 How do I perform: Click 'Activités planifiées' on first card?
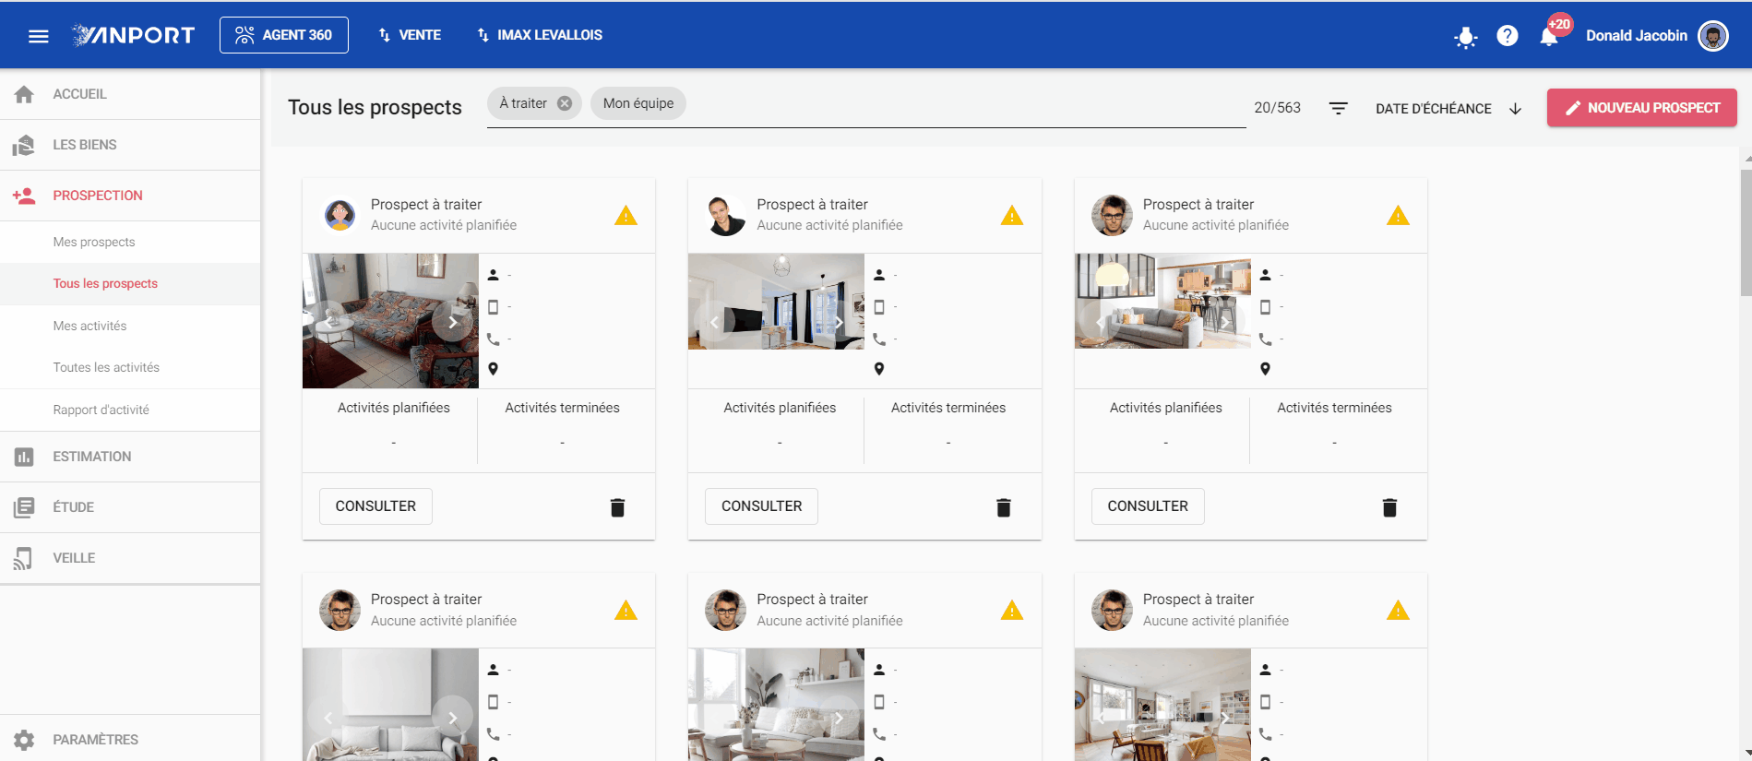click(x=394, y=408)
